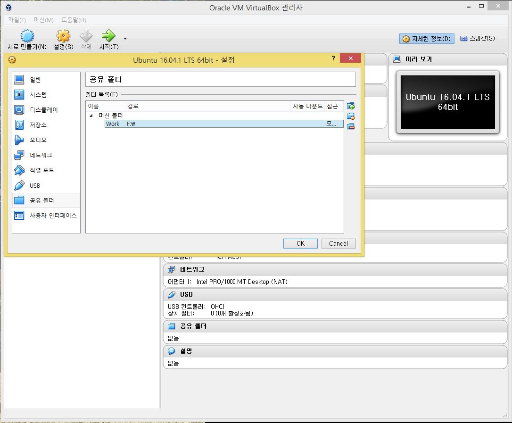The width and height of the screenshot is (512, 423).
Task: Toggle the 자세한 정보(D) view button
Action: coord(427,39)
